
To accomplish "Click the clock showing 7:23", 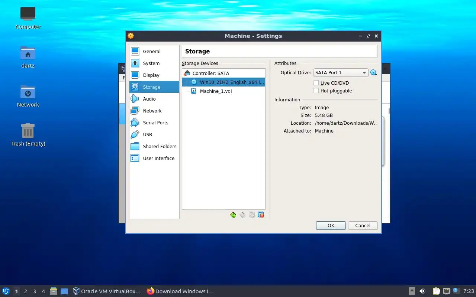I will [469, 291].
